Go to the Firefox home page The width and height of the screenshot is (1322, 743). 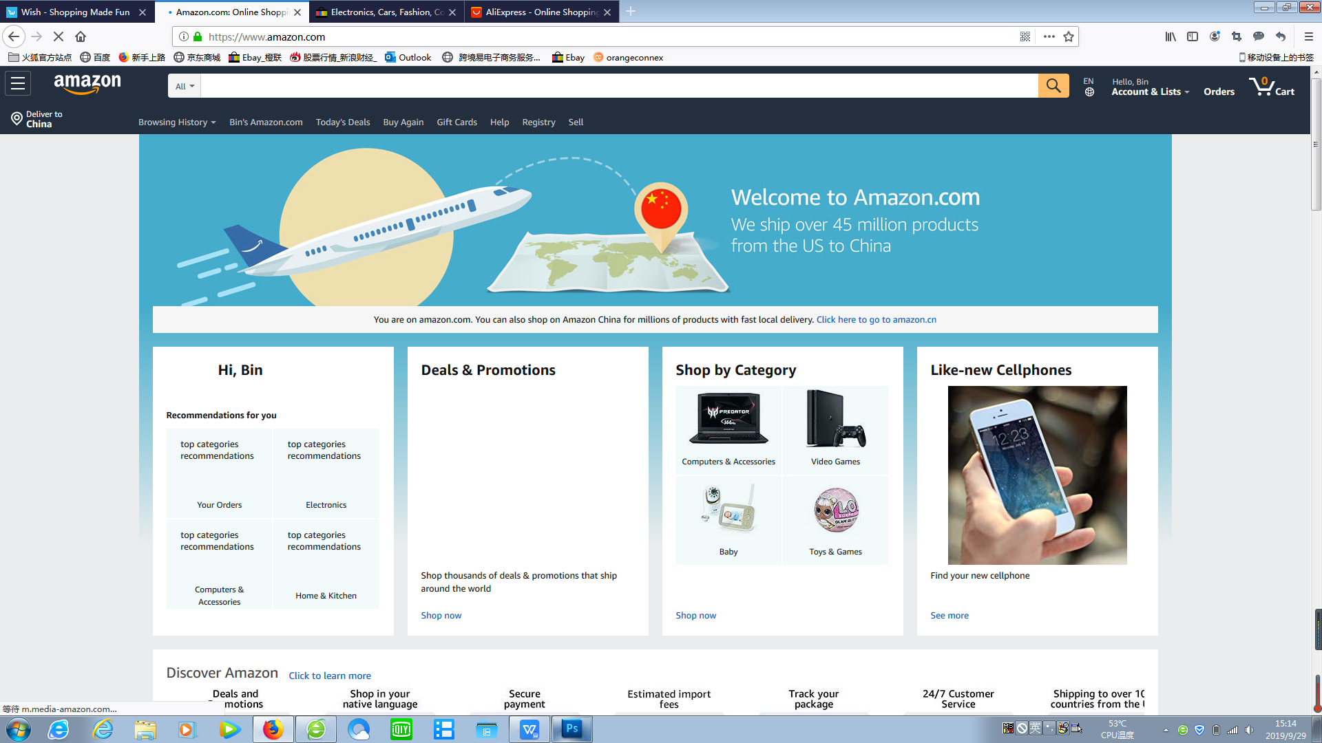pyautogui.click(x=81, y=36)
